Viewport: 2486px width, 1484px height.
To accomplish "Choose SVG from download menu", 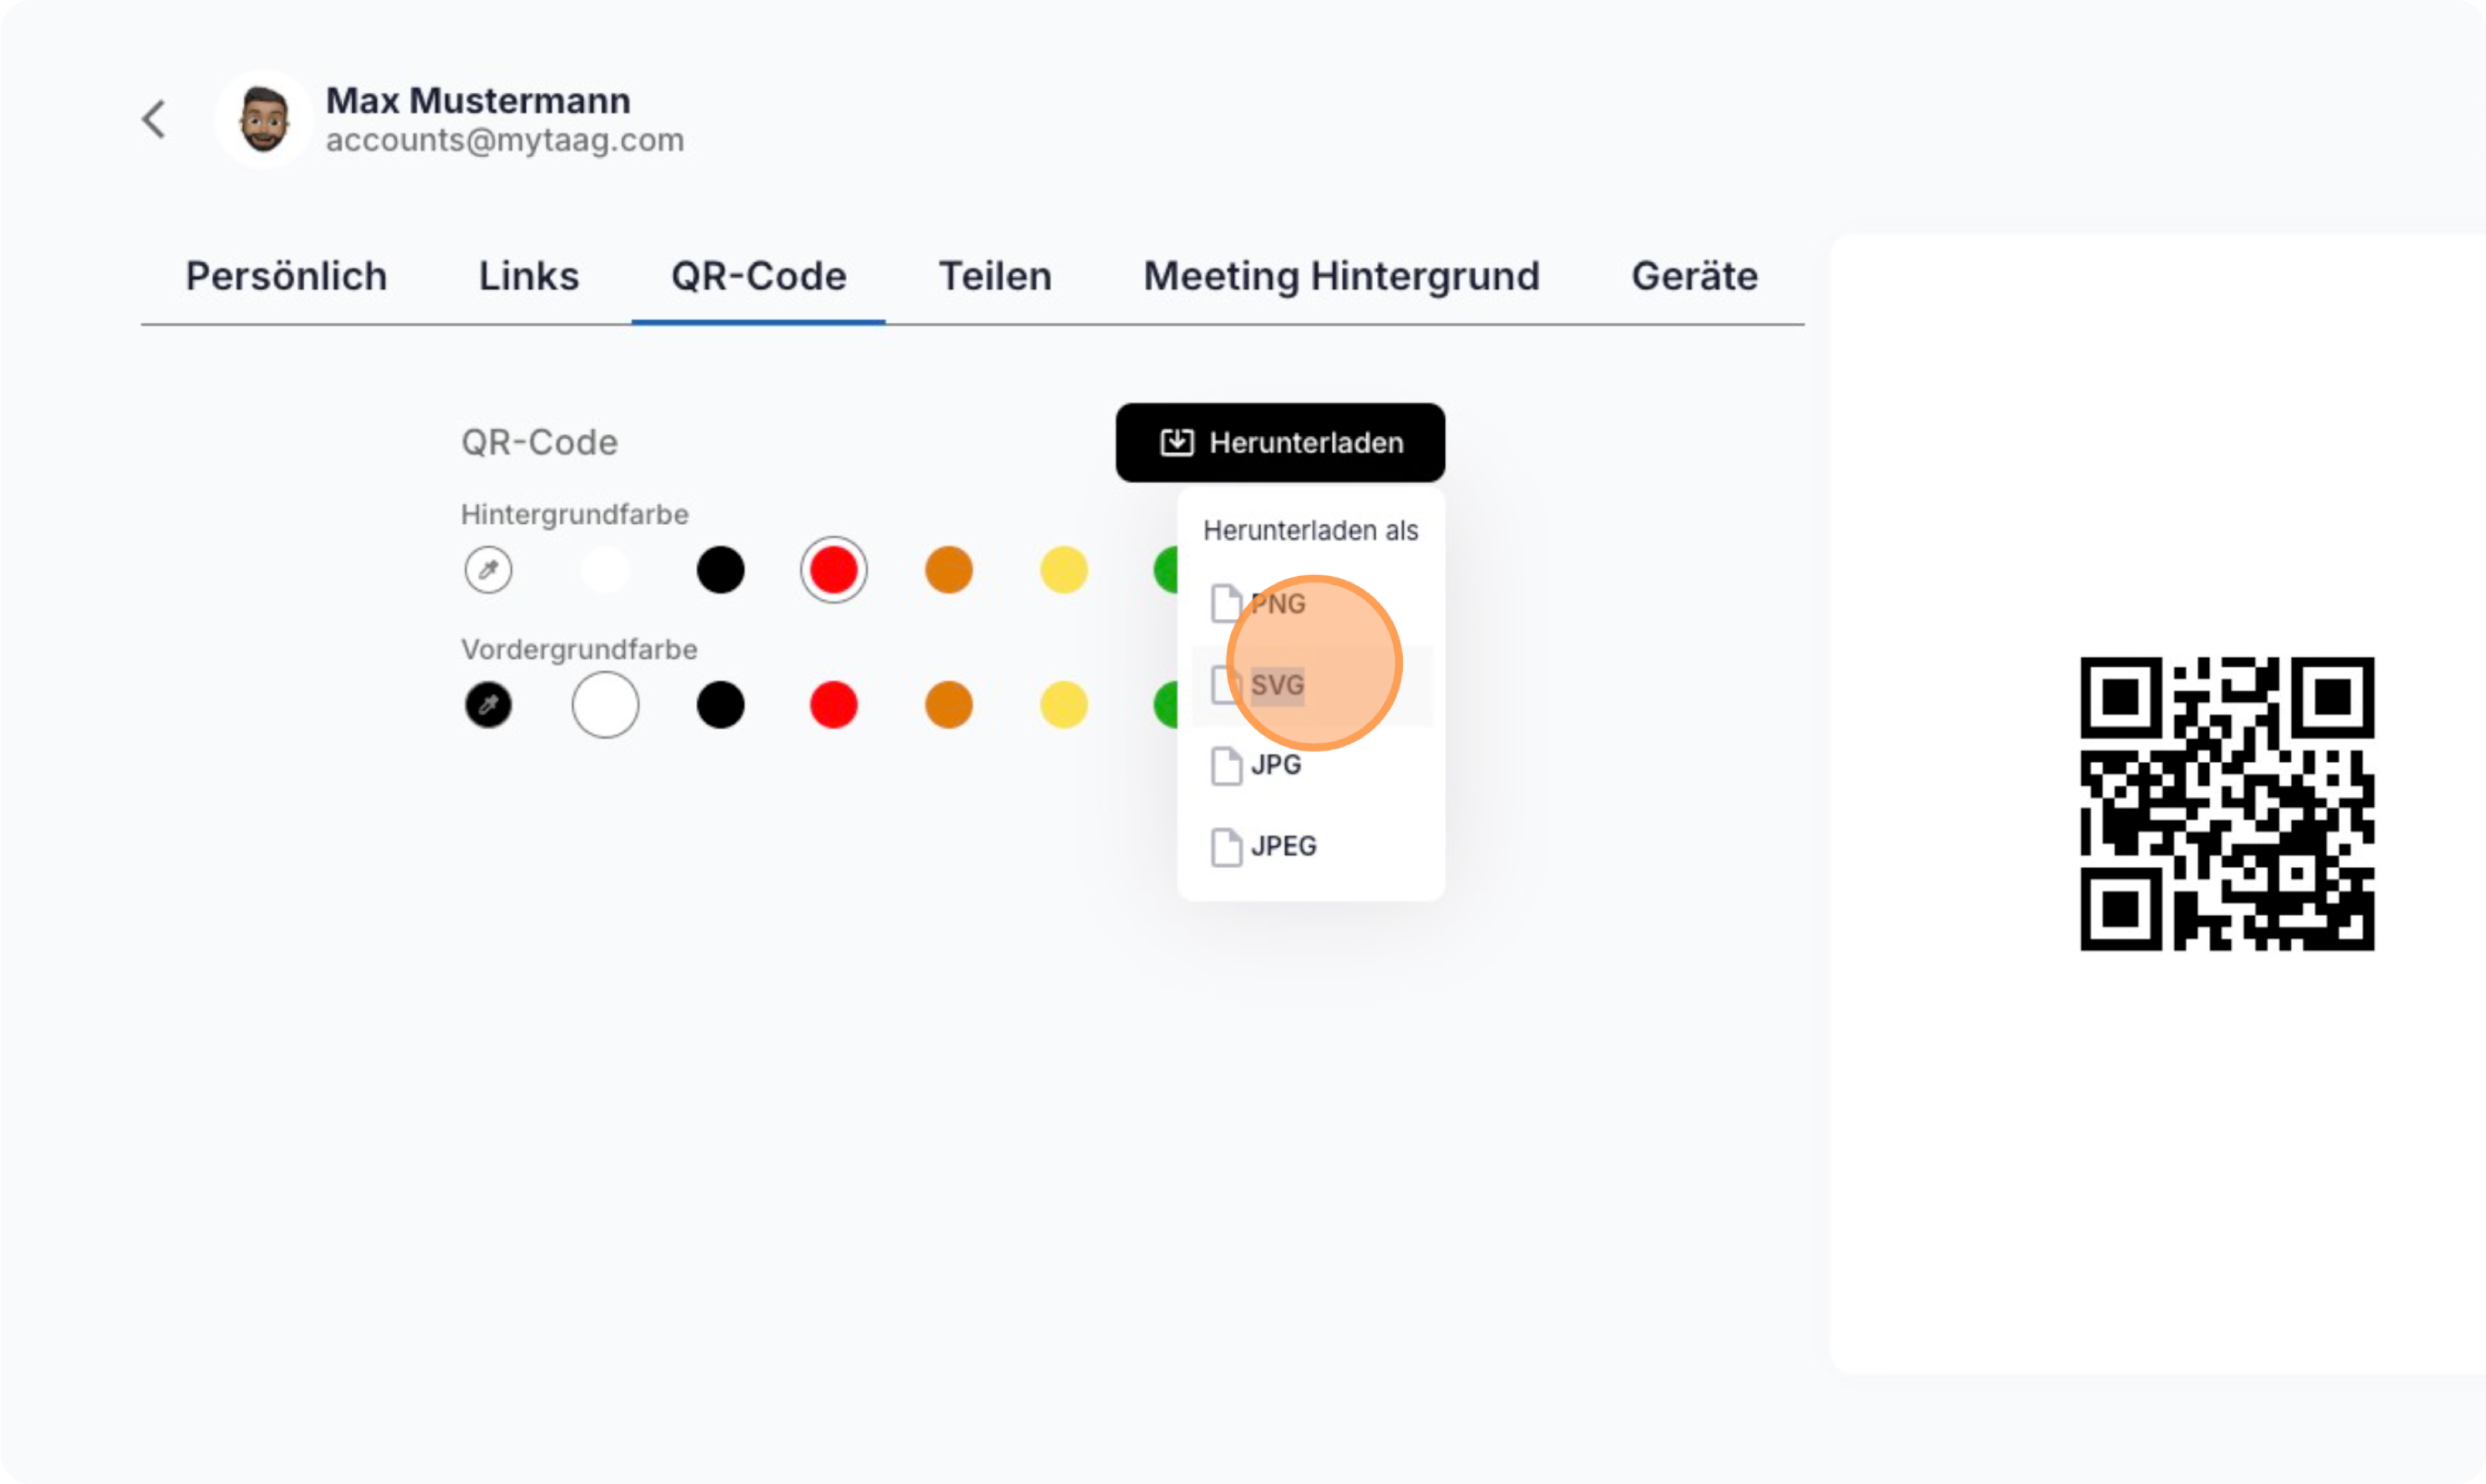I will pos(1278,686).
